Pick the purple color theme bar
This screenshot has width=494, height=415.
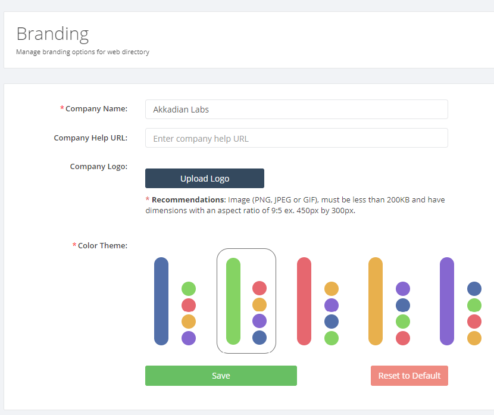[x=447, y=301]
